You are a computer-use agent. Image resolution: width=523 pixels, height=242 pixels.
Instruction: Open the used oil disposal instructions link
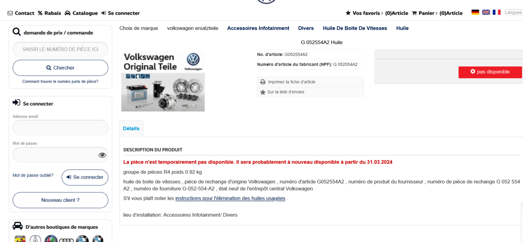230,198
